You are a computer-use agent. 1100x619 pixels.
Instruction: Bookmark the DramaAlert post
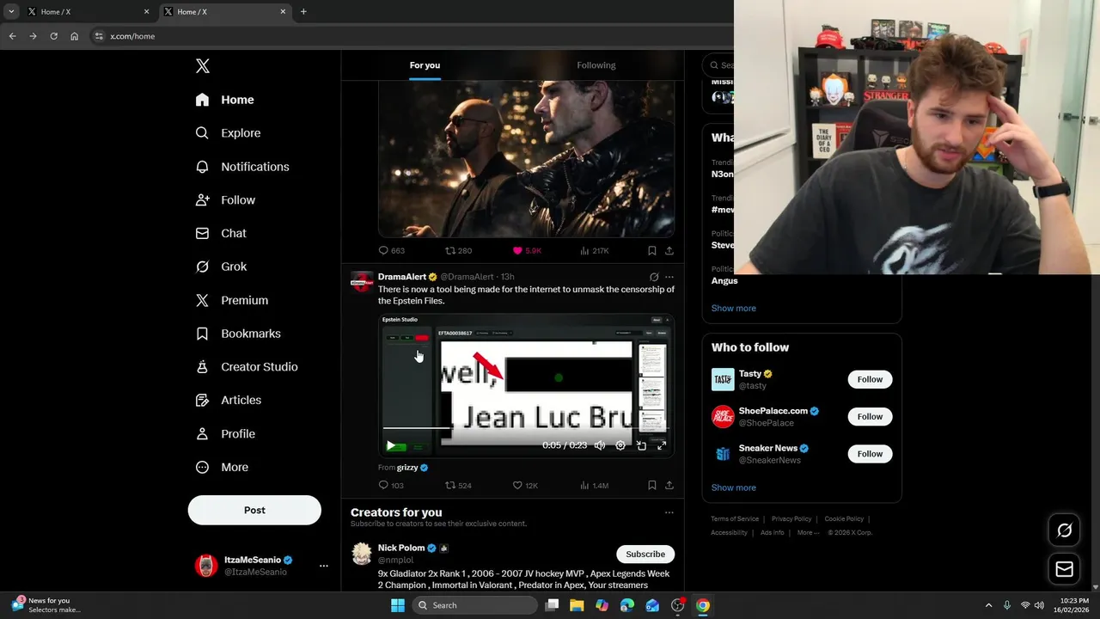(651, 485)
